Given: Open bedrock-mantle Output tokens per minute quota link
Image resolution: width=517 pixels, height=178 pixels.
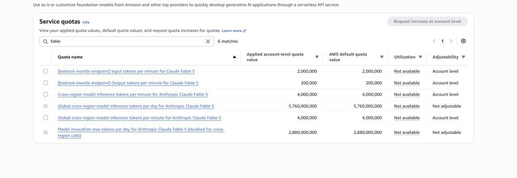Looking at the screenshot, I should point(128,83).
